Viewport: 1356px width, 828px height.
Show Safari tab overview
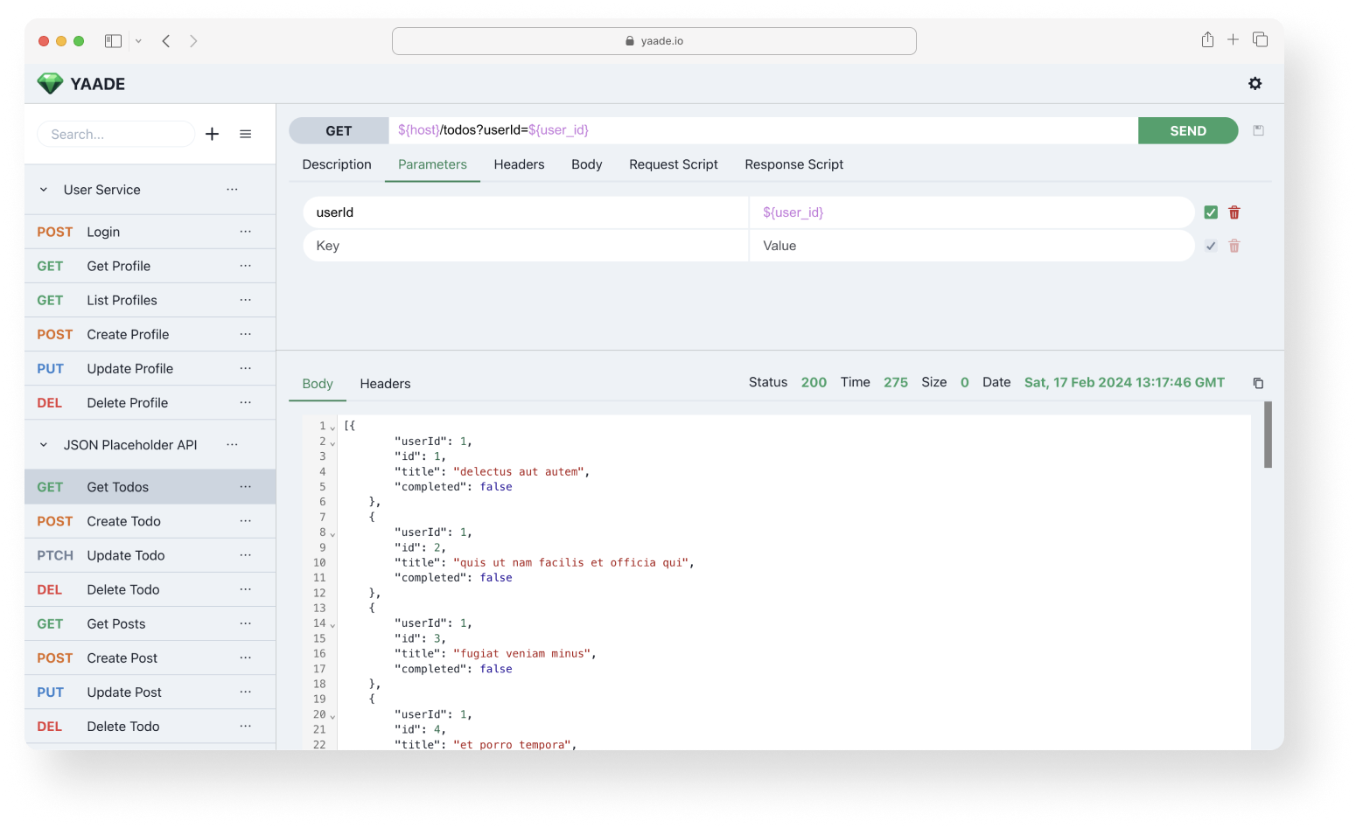[x=1260, y=39]
